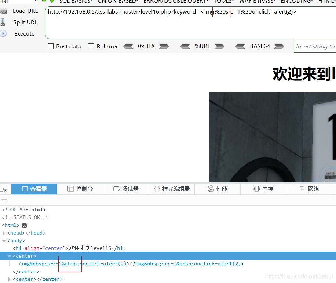
Task: Click the 0xHEX decode left arrow
Action: [129, 46]
